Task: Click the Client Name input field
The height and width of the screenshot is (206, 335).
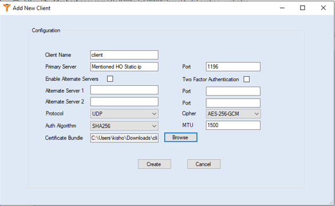Action: click(124, 55)
